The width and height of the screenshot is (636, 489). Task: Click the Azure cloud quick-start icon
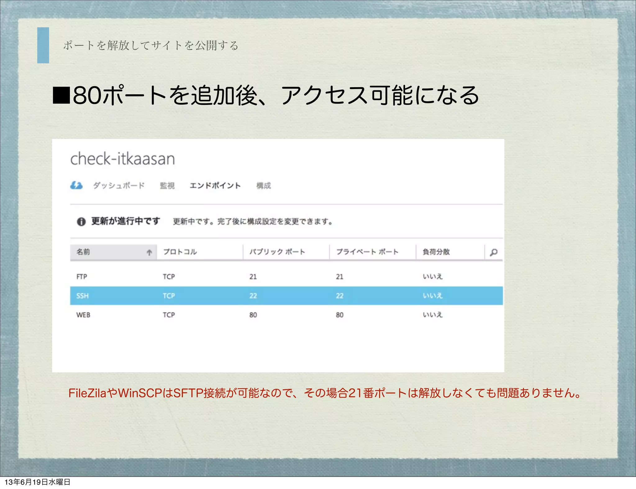pyautogui.click(x=76, y=185)
